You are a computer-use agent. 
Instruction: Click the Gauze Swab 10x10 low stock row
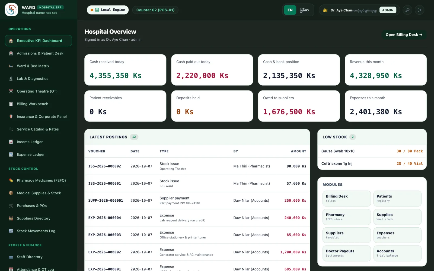pos(372,151)
